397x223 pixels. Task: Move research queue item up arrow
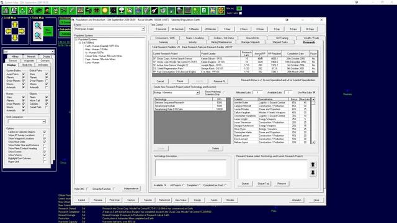(313, 165)
